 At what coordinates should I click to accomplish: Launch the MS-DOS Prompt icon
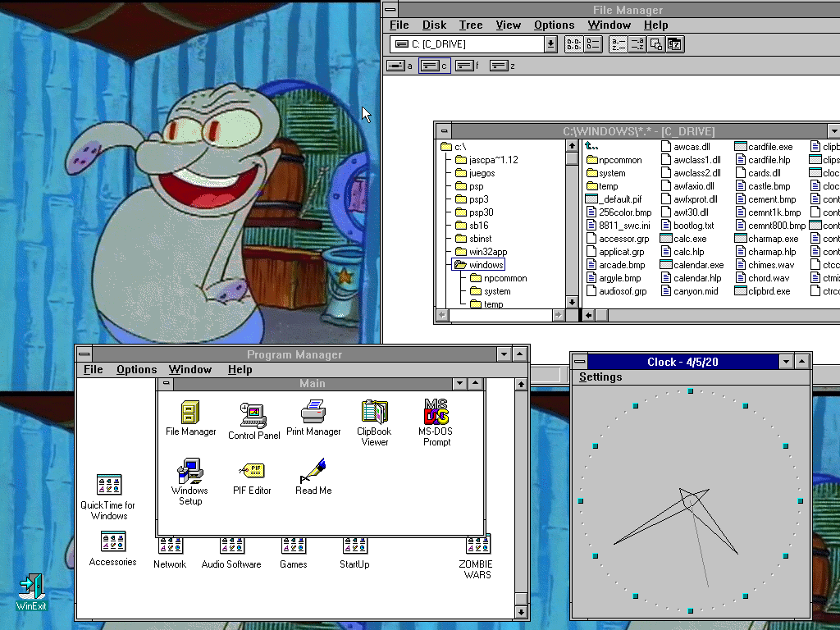click(x=436, y=413)
